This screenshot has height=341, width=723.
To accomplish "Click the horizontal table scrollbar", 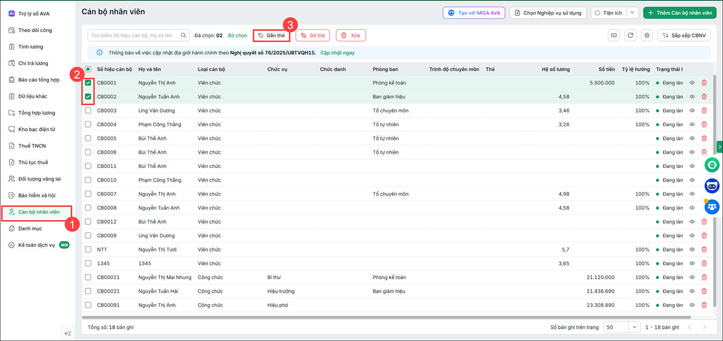I will pos(386,317).
